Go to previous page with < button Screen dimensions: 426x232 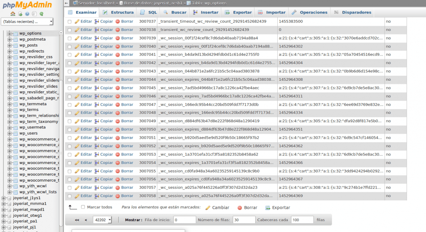[x=86, y=220]
